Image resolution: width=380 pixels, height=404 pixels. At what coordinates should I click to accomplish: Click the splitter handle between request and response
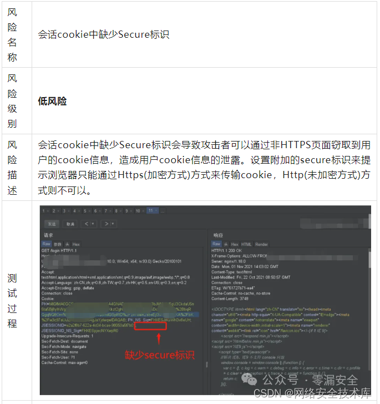206,364
